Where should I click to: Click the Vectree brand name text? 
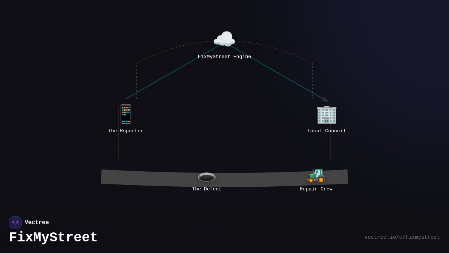[x=37, y=223]
